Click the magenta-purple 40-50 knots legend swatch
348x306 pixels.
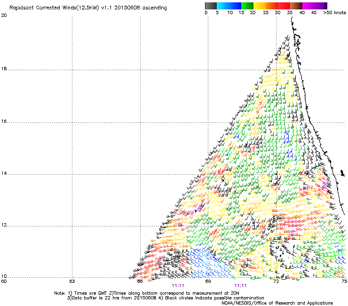click(315, 6)
